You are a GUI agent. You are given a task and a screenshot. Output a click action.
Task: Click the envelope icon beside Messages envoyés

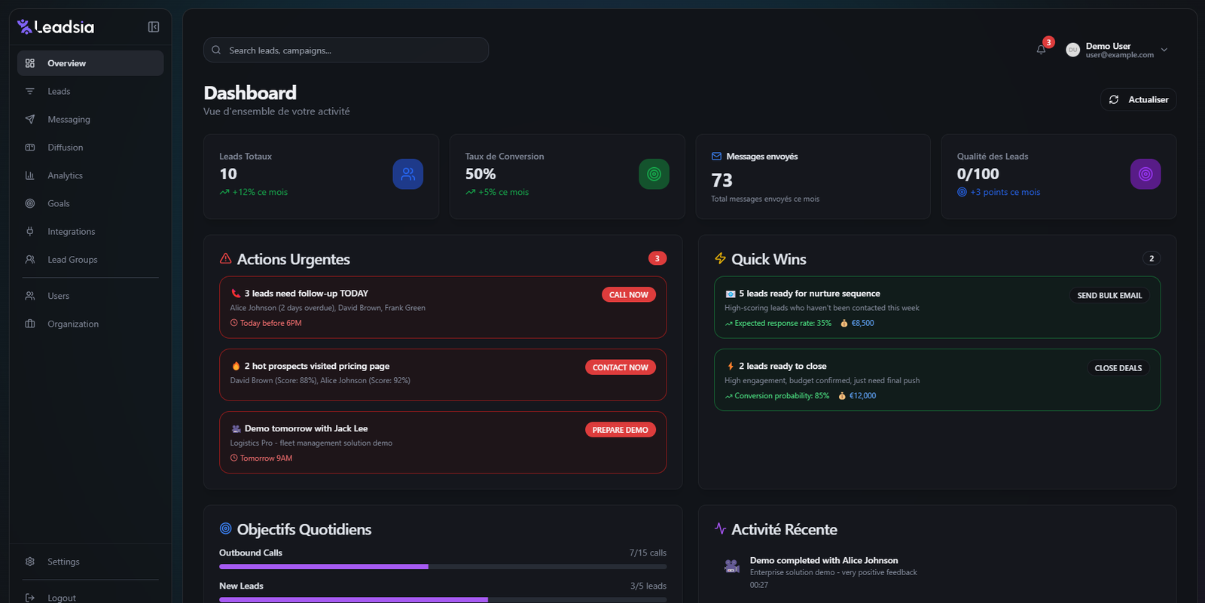click(x=716, y=157)
